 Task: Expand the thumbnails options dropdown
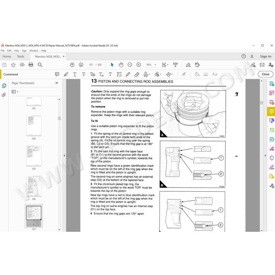pyautogui.click(x=15, y=92)
